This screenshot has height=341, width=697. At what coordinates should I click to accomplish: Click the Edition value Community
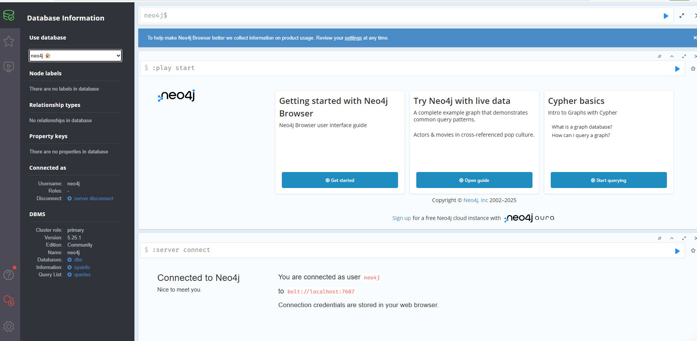click(80, 245)
